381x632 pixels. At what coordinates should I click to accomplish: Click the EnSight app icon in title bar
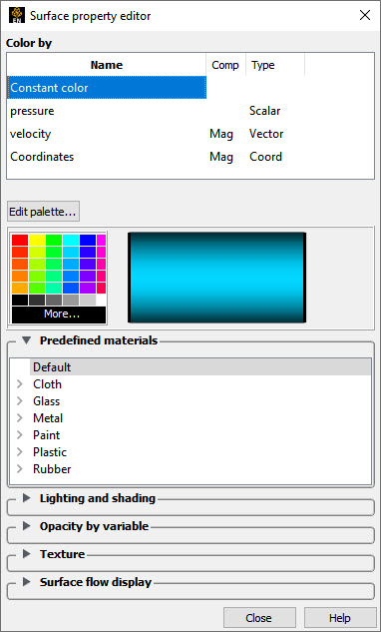pyautogui.click(x=17, y=16)
